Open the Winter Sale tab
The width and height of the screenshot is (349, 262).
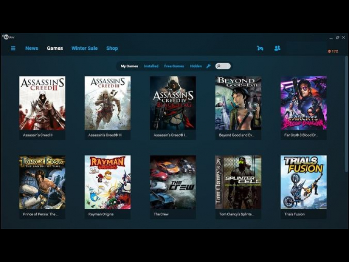tap(84, 48)
